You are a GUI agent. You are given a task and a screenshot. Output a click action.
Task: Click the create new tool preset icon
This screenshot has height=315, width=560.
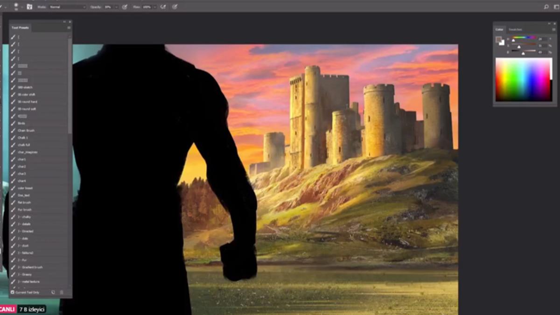pos(53,293)
